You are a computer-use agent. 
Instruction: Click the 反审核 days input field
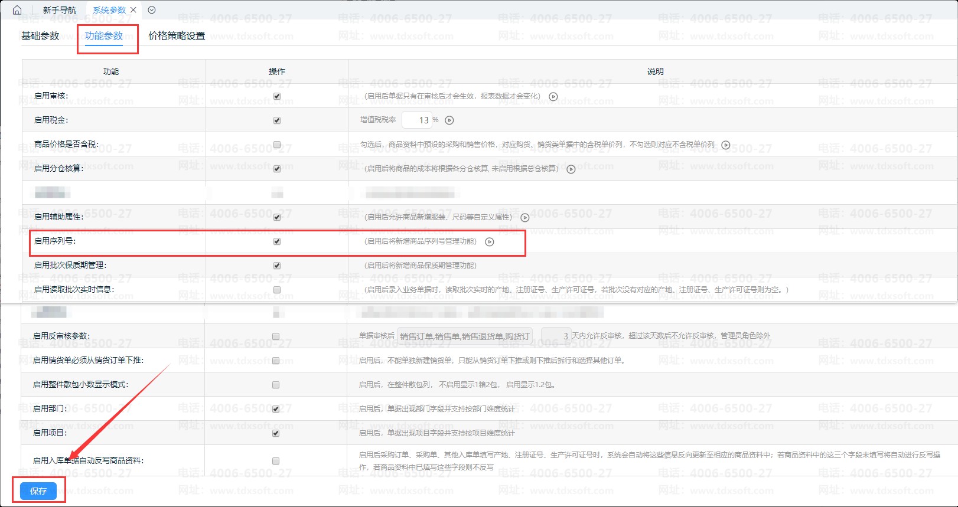tap(556, 336)
